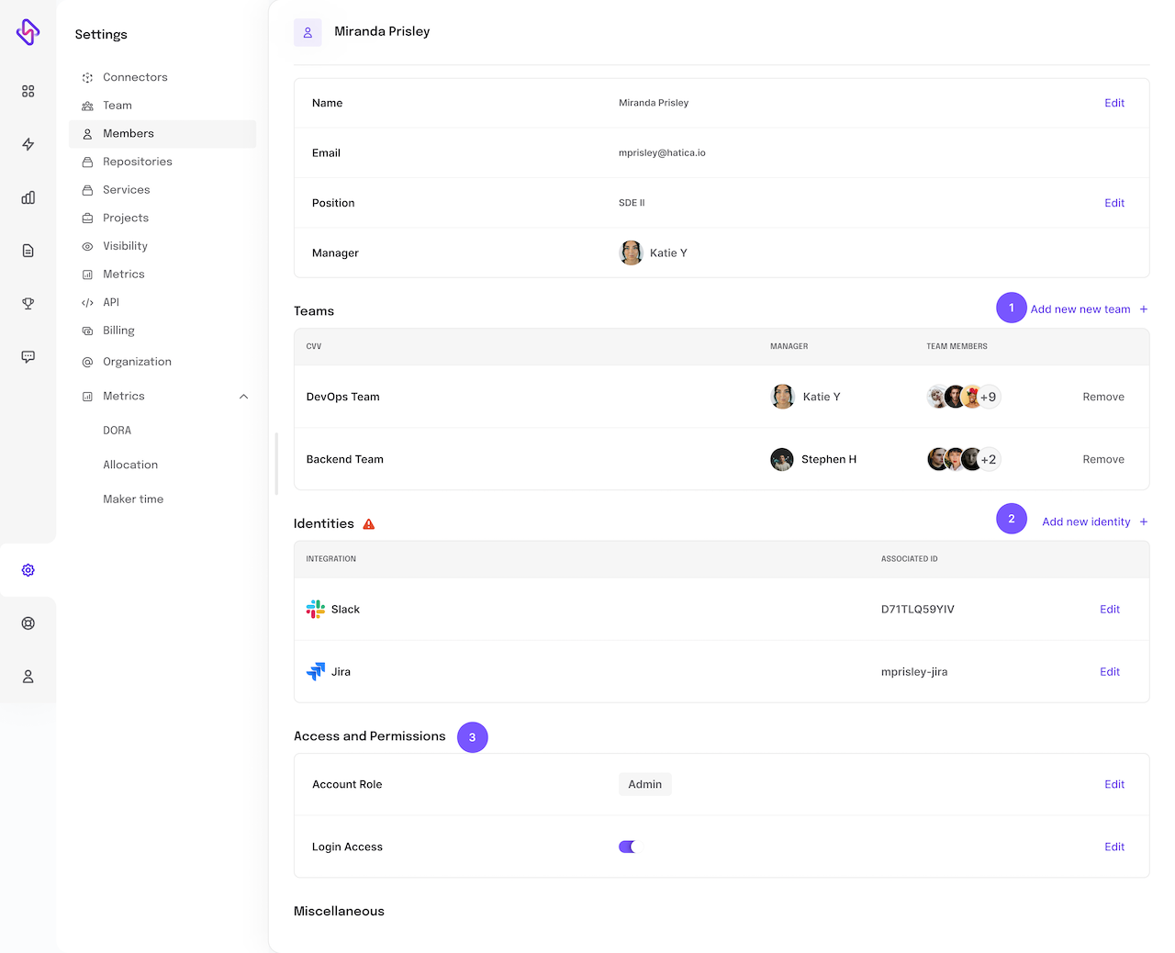Click the dashboard grid icon in left rail
The width and height of the screenshot is (1175, 953).
point(28,91)
